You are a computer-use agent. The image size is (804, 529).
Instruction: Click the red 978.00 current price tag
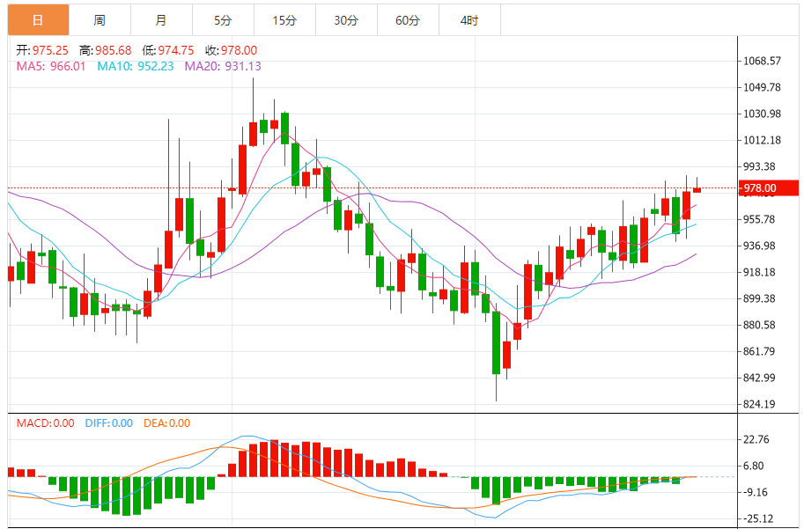(x=768, y=188)
